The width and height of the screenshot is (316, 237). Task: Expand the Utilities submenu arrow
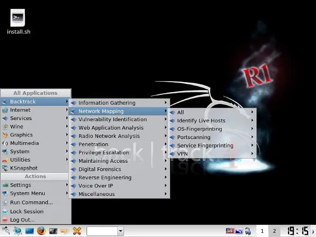click(x=67, y=160)
